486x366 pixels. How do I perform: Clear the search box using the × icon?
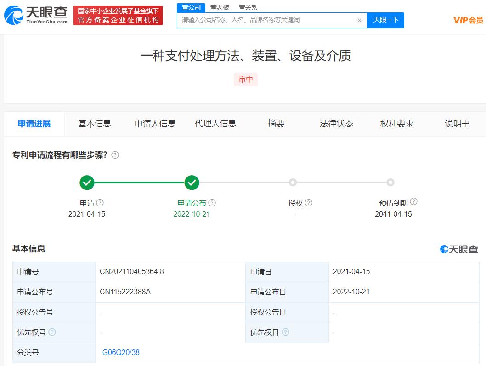[359, 20]
